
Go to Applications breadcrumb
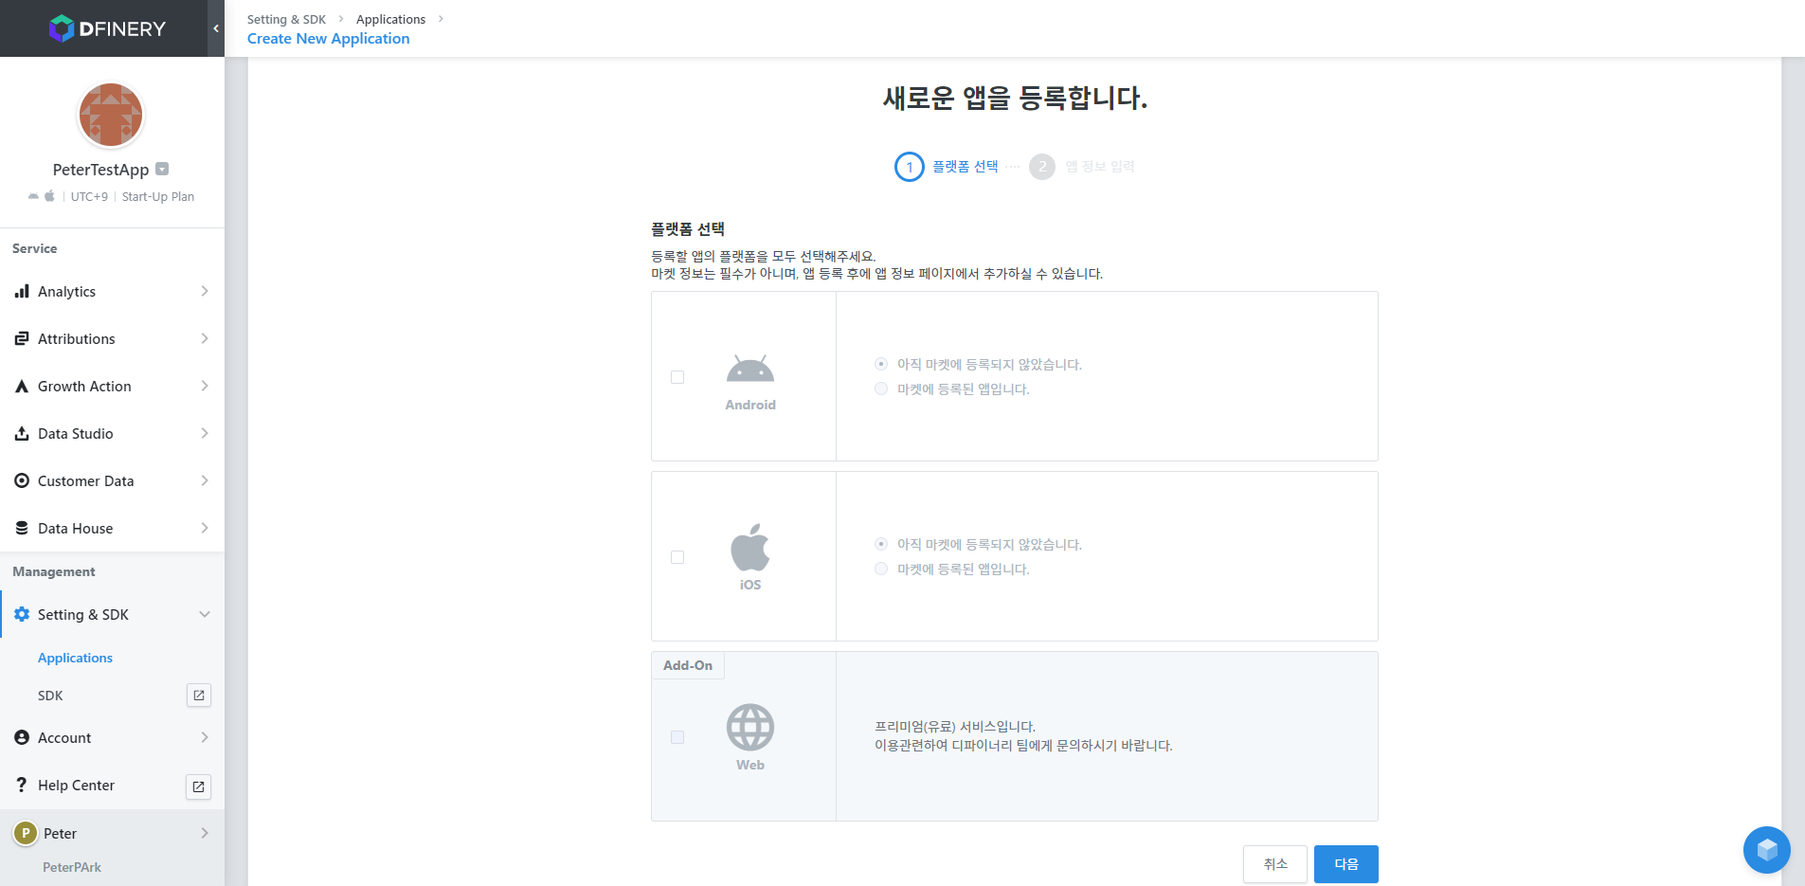pos(390,19)
